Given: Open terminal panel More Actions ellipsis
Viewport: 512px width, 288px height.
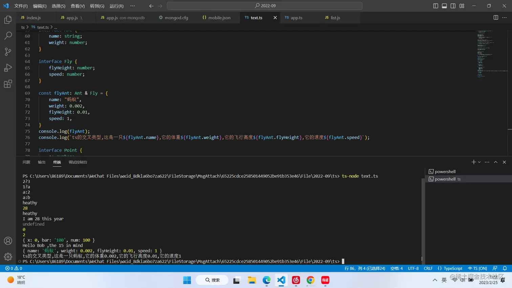Looking at the screenshot, I should click(x=487, y=162).
